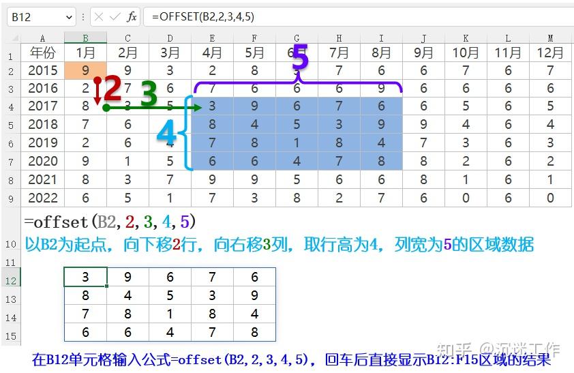The width and height of the screenshot is (574, 373).
Task: Cancel the formula entry with the X icon
Action: coord(99,17)
